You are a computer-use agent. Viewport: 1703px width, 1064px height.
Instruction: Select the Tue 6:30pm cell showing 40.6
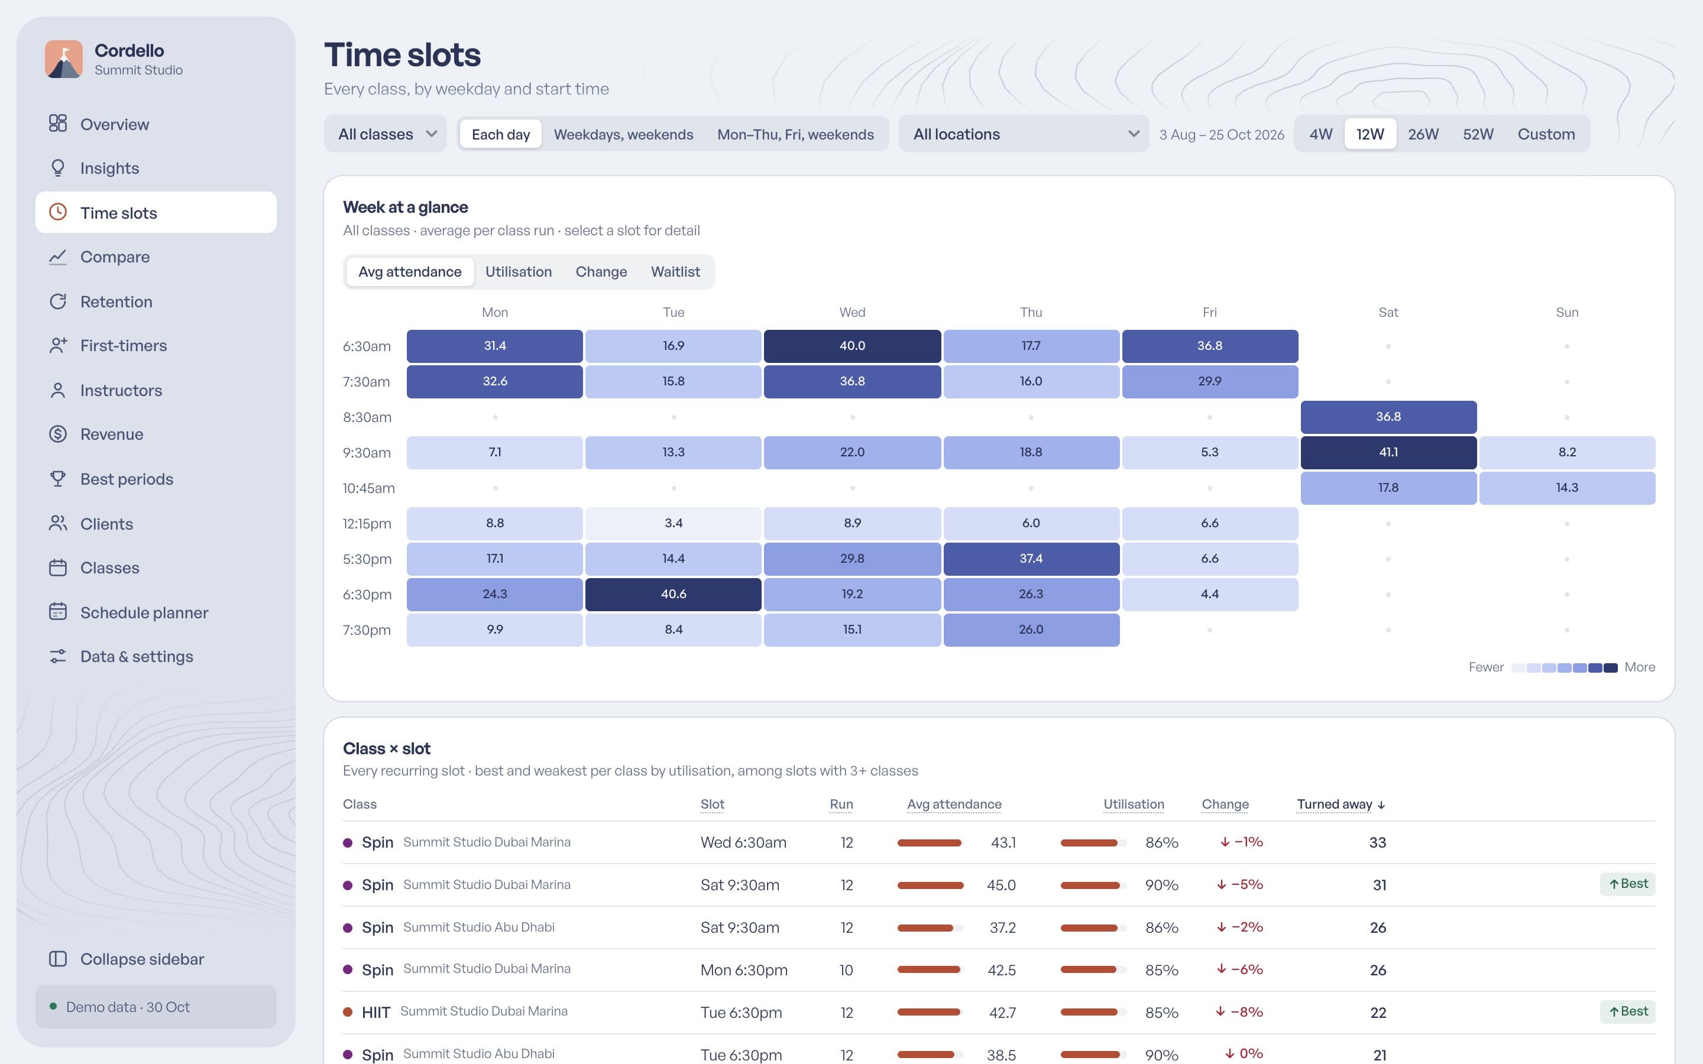(x=673, y=595)
